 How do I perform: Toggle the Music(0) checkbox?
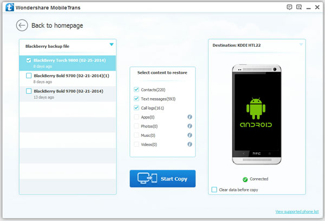pos(136,135)
